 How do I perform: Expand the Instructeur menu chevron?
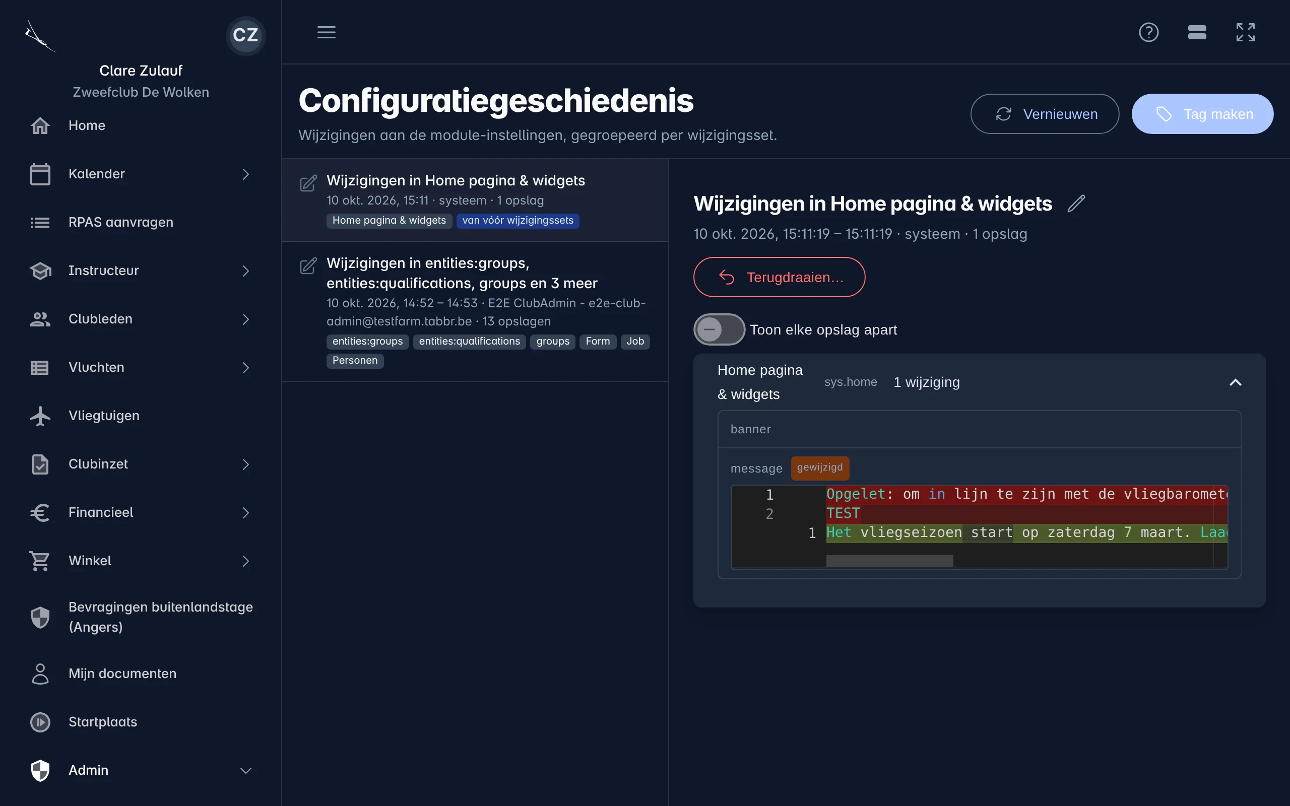click(245, 271)
